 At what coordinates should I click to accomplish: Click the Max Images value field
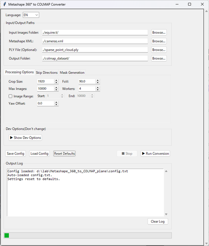tap(46, 88)
